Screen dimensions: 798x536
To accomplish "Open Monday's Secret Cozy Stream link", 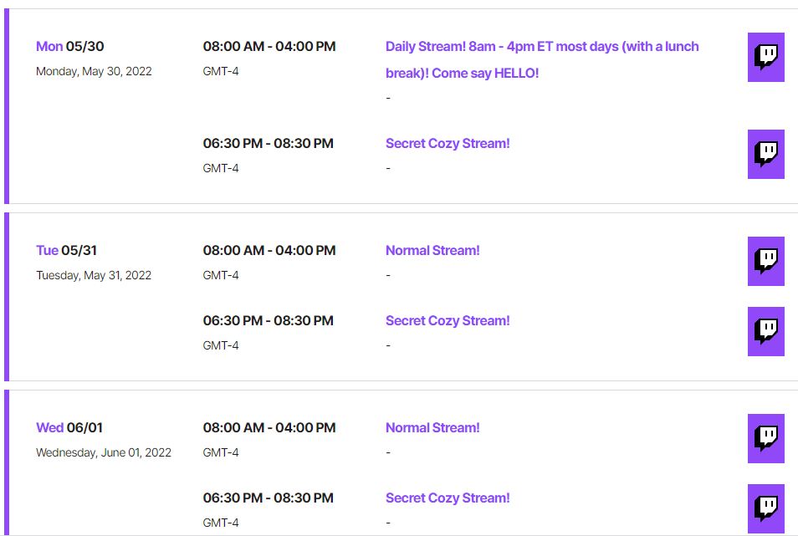I will point(448,144).
